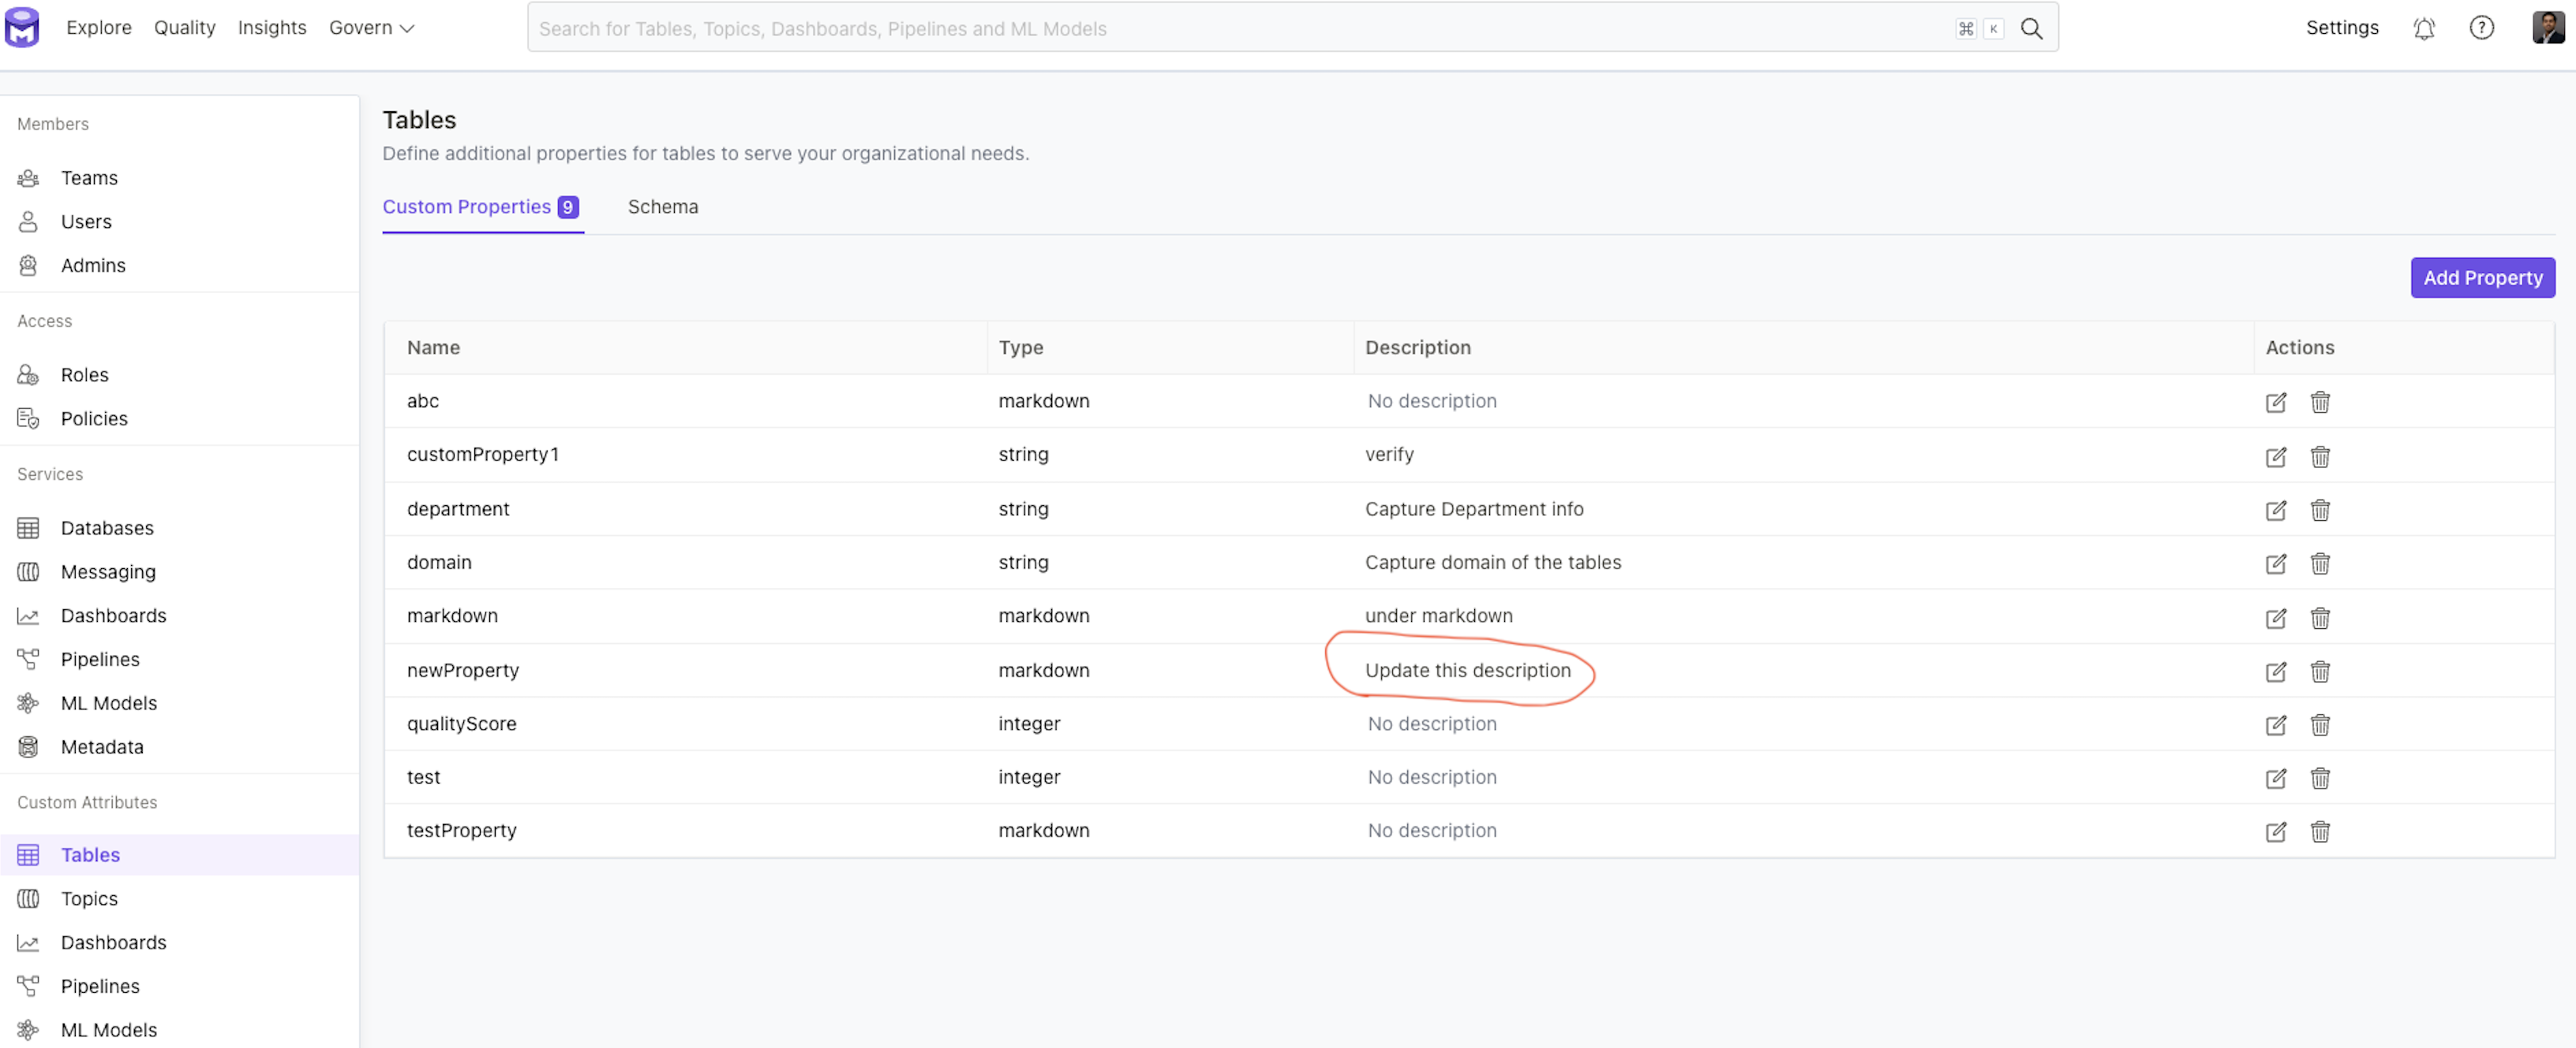
Task: Open Users in the sidebar
Action: pyautogui.click(x=86, y=222)
